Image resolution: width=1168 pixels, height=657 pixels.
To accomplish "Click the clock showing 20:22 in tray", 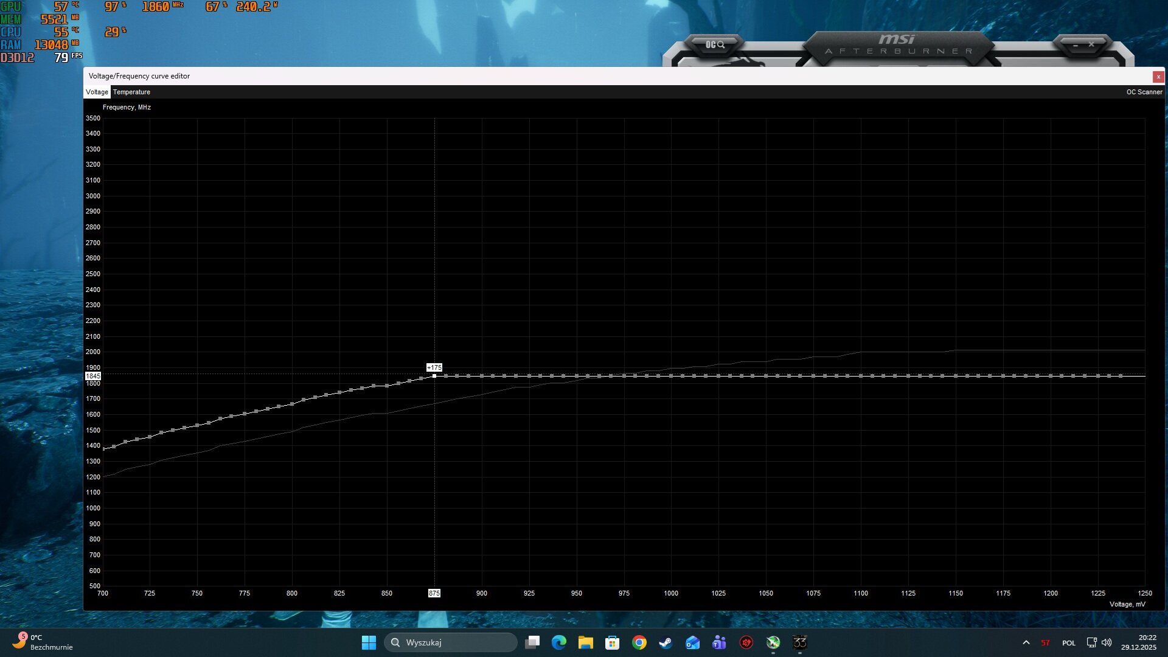I will point(1144,642).
